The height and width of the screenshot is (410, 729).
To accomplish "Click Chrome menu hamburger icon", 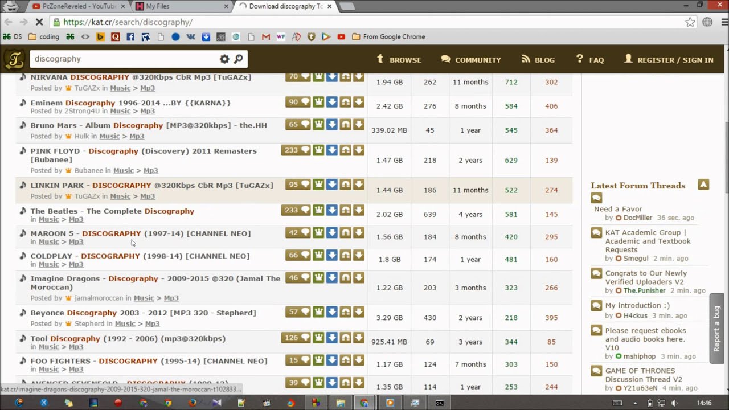I will (724, 22).
